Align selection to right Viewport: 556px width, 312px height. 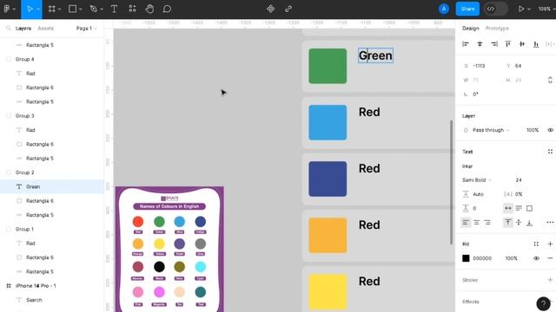point(494,44)
